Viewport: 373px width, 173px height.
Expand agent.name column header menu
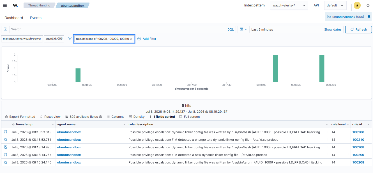pyautogui.click(x=124, y=124)
